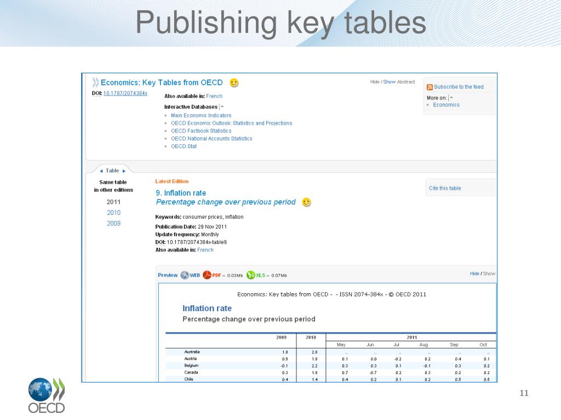
Task: Collapse the More on section
Action: coord(451,97)
